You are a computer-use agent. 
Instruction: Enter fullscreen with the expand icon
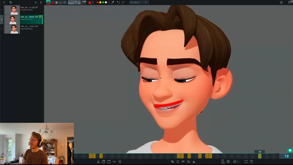click(246, 162)
